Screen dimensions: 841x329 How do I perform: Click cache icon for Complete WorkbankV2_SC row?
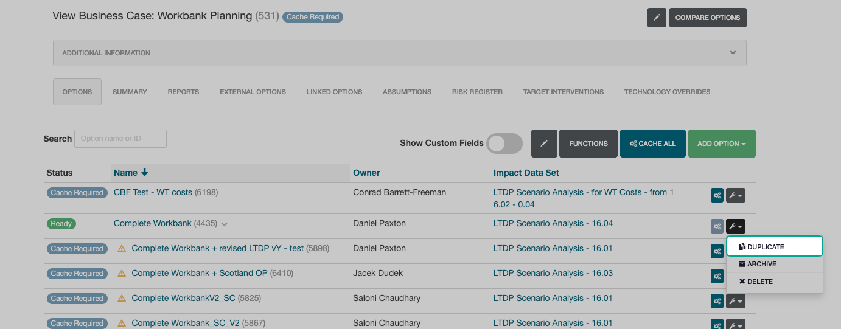click(x=717, y=301)
